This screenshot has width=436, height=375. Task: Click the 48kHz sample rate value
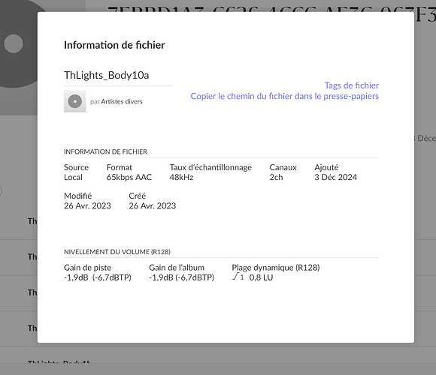[x=181, y=177]
